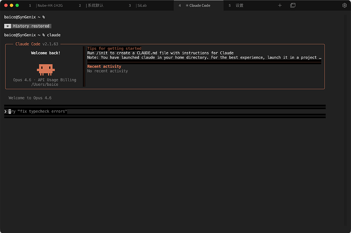Image resolution: width=351 pixels, height=233 pixels.
Task: Close the window with the red button
Action: tap(6, 6)
